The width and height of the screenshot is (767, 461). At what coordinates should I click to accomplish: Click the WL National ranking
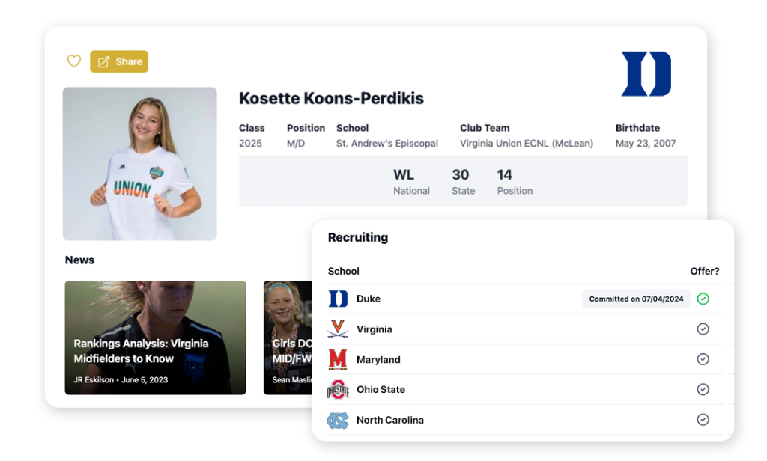pos(411,182)
